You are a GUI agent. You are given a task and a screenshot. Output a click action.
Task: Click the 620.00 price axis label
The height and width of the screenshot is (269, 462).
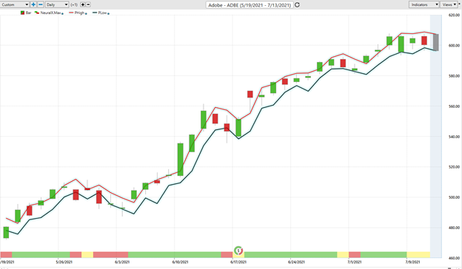coord(454,16)
